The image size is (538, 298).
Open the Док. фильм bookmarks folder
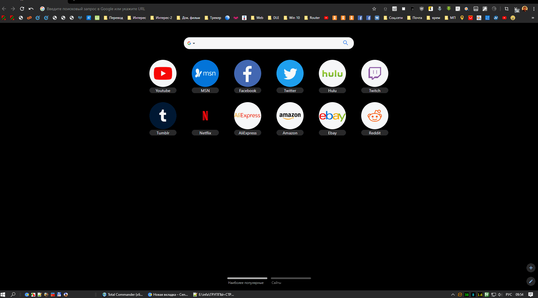[188, 18]
